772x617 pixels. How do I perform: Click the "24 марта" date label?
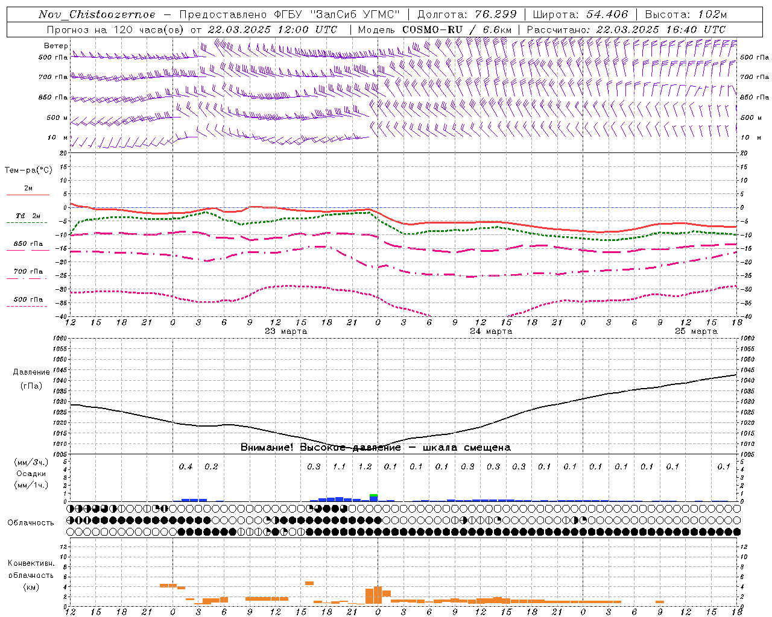click(x=491, y=331)
